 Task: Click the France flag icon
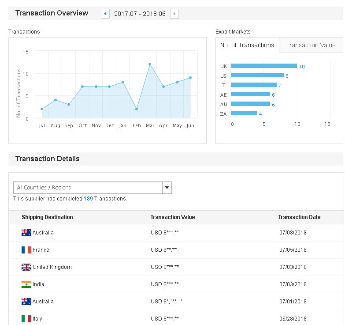pyautogui.click(x=26, y=250)
